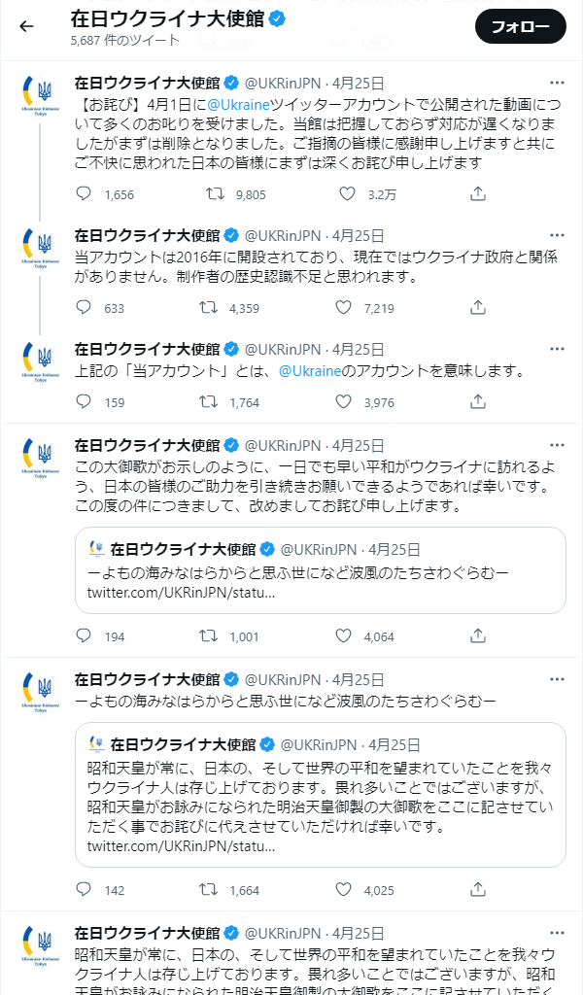Image resolution: width=583 pixels, height=995 pixels.
Task: Click the フォロー follow button
Action: pyautogui.click(x=520, y=26)
